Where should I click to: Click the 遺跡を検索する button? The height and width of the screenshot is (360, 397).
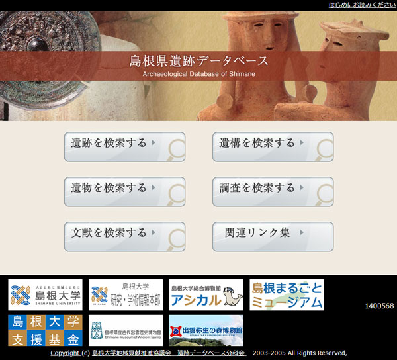click(x=124, y=147)
